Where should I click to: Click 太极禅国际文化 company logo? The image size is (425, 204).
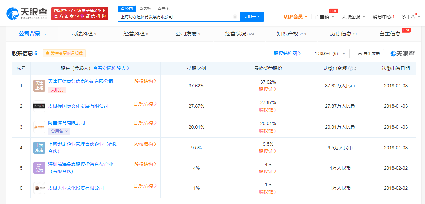point(39,106)
